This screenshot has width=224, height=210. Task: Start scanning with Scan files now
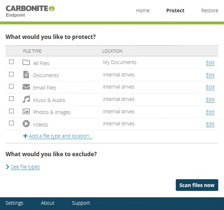click(197, 185)
